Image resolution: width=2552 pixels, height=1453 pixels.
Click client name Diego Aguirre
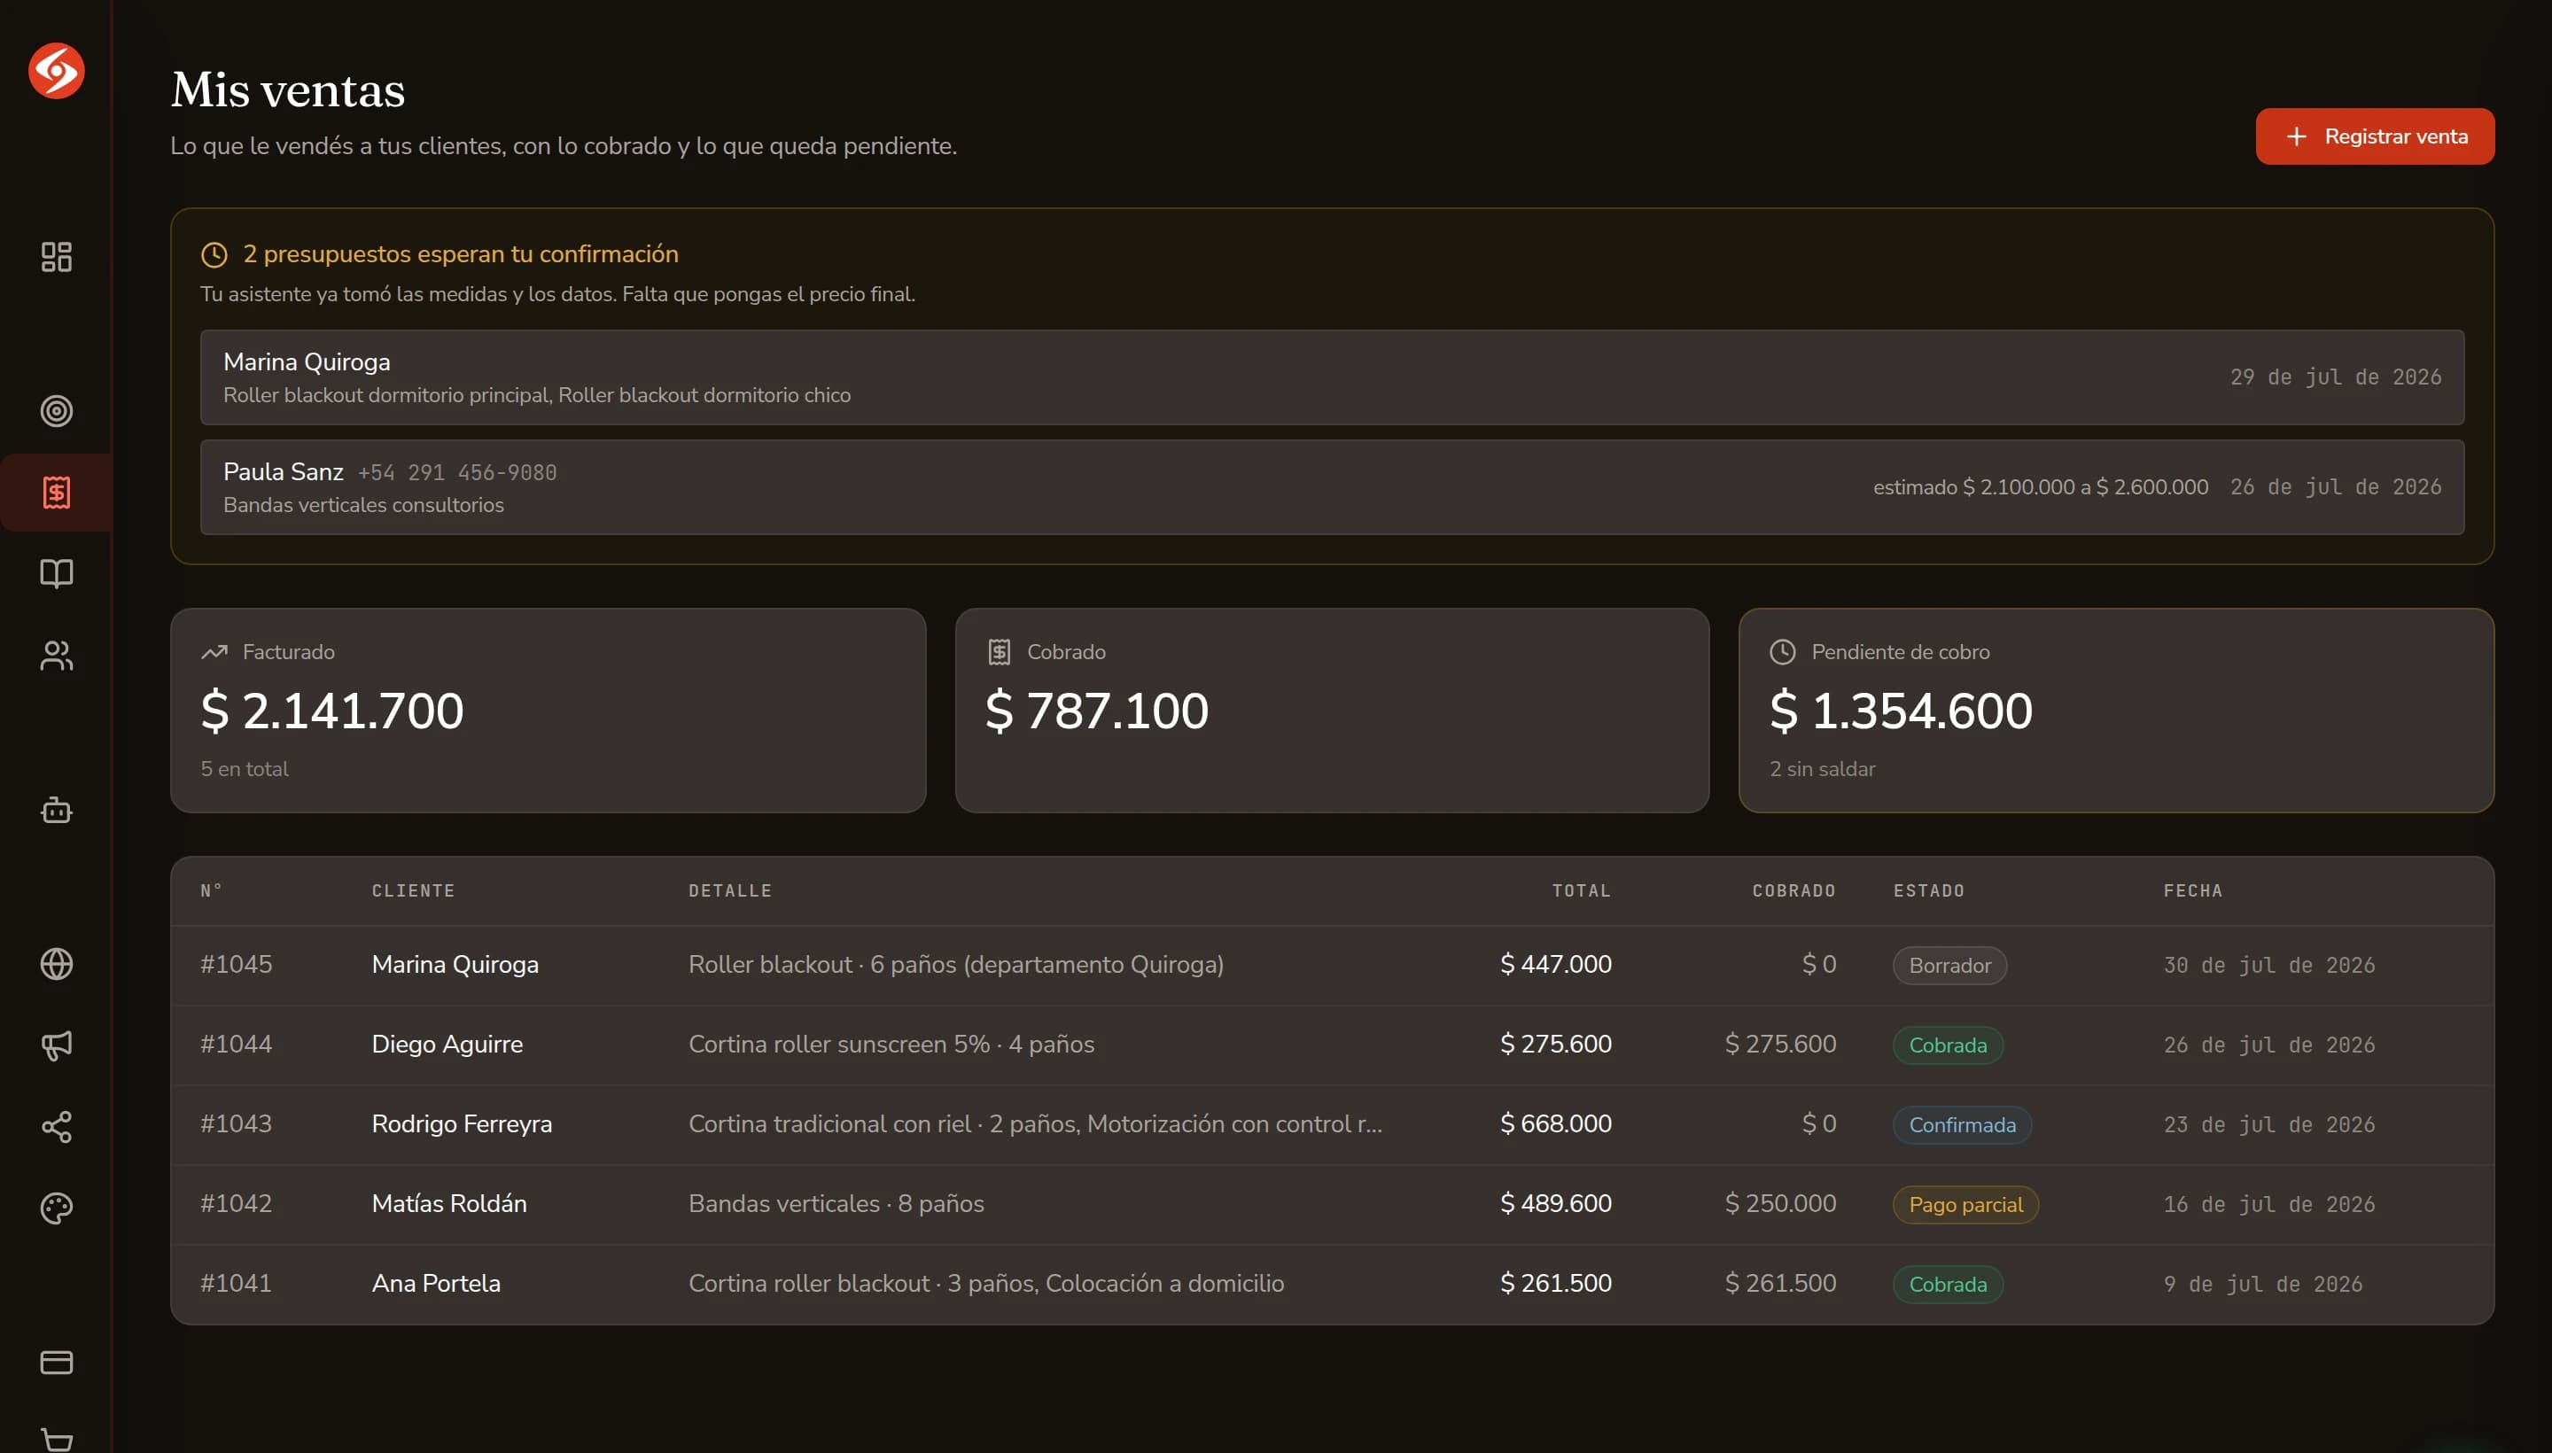click(447, 1044)
